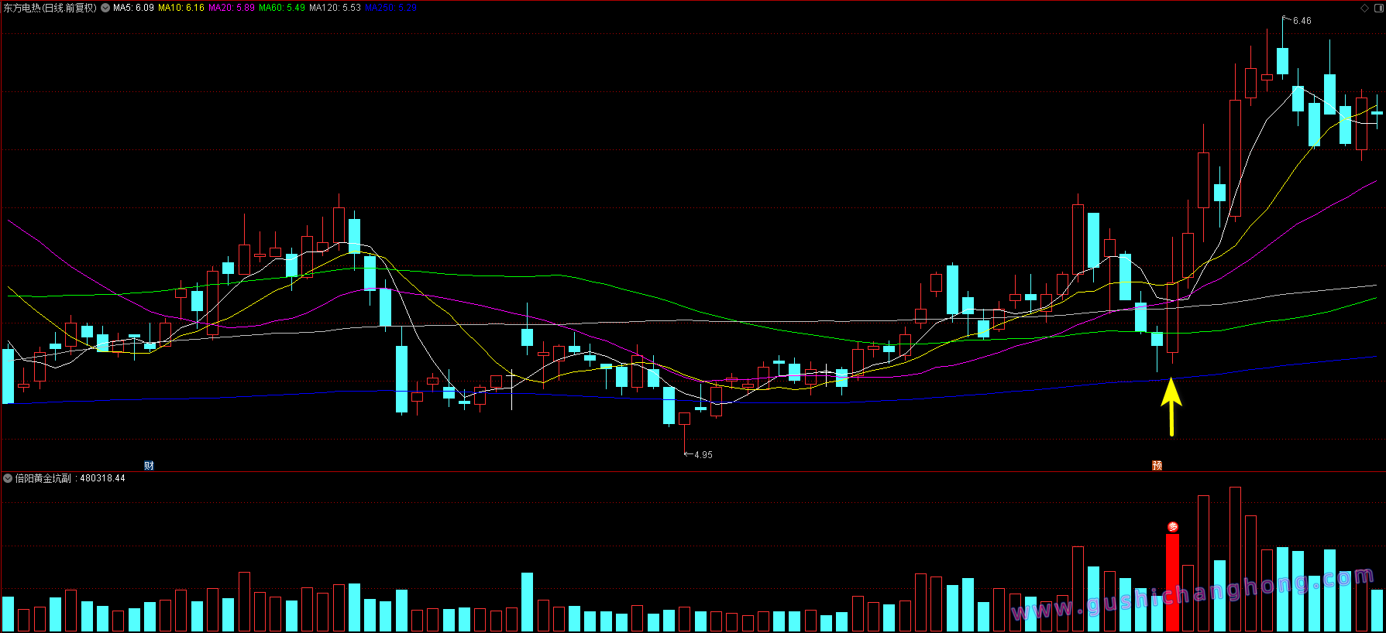Click the diamond icon at top right
Viewport: 1386px width, 633px height.
coord(1365,8)
